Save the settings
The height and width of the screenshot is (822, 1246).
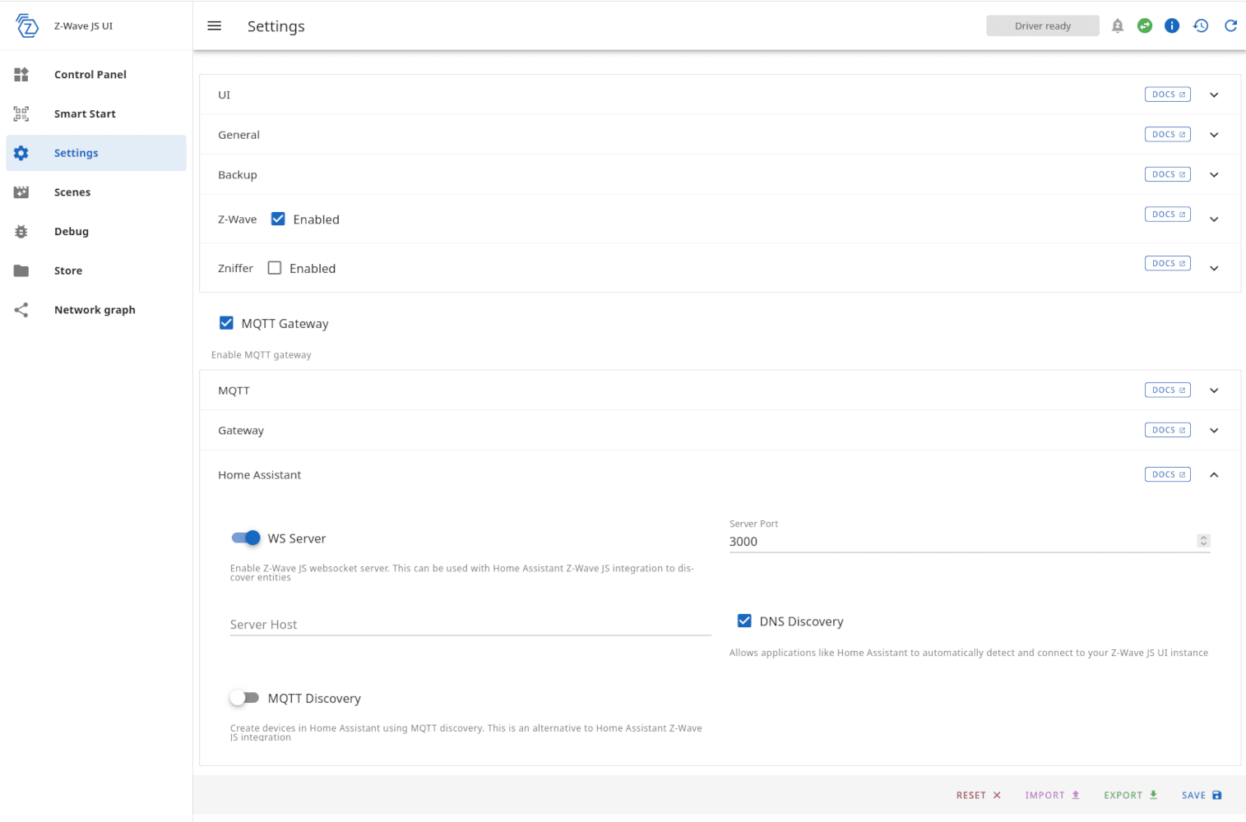pyautogui.click(x=1202, y=795)
